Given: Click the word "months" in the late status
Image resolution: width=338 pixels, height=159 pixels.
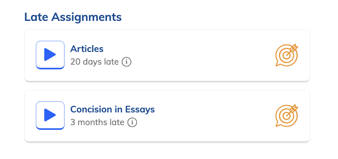Looking at the screenshot, I should [x=92, y=122].
